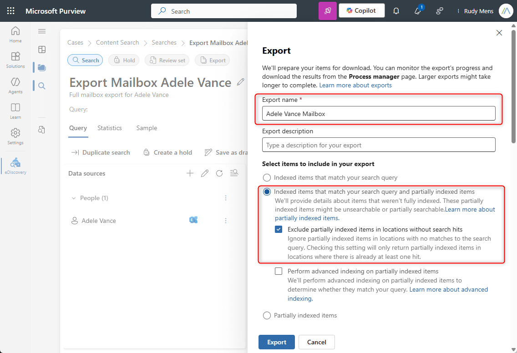Enable 'Perform advanced indexing' checkbox
The height and width of the screenshot is (353, 517).
coord(279,271)
